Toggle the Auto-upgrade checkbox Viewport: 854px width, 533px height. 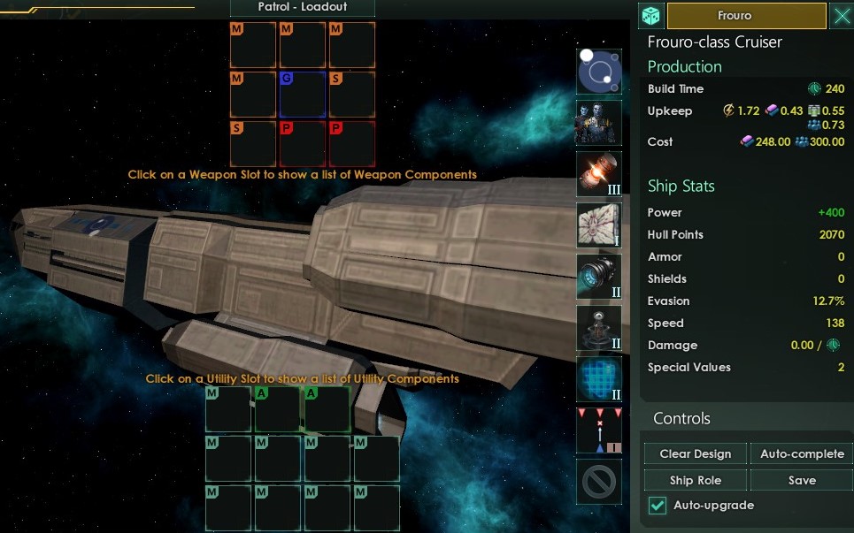pyautogui.click(x=658, y=506)
